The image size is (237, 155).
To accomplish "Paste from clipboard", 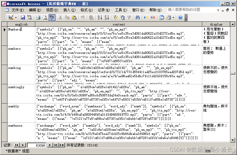I will [74, 17].
